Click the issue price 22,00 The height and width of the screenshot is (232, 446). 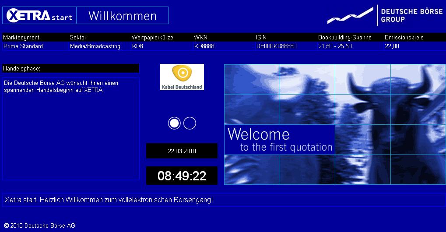(392, 46)
